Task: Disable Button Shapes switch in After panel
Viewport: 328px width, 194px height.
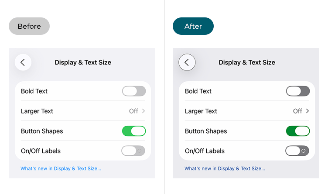Action: point(297,131)
